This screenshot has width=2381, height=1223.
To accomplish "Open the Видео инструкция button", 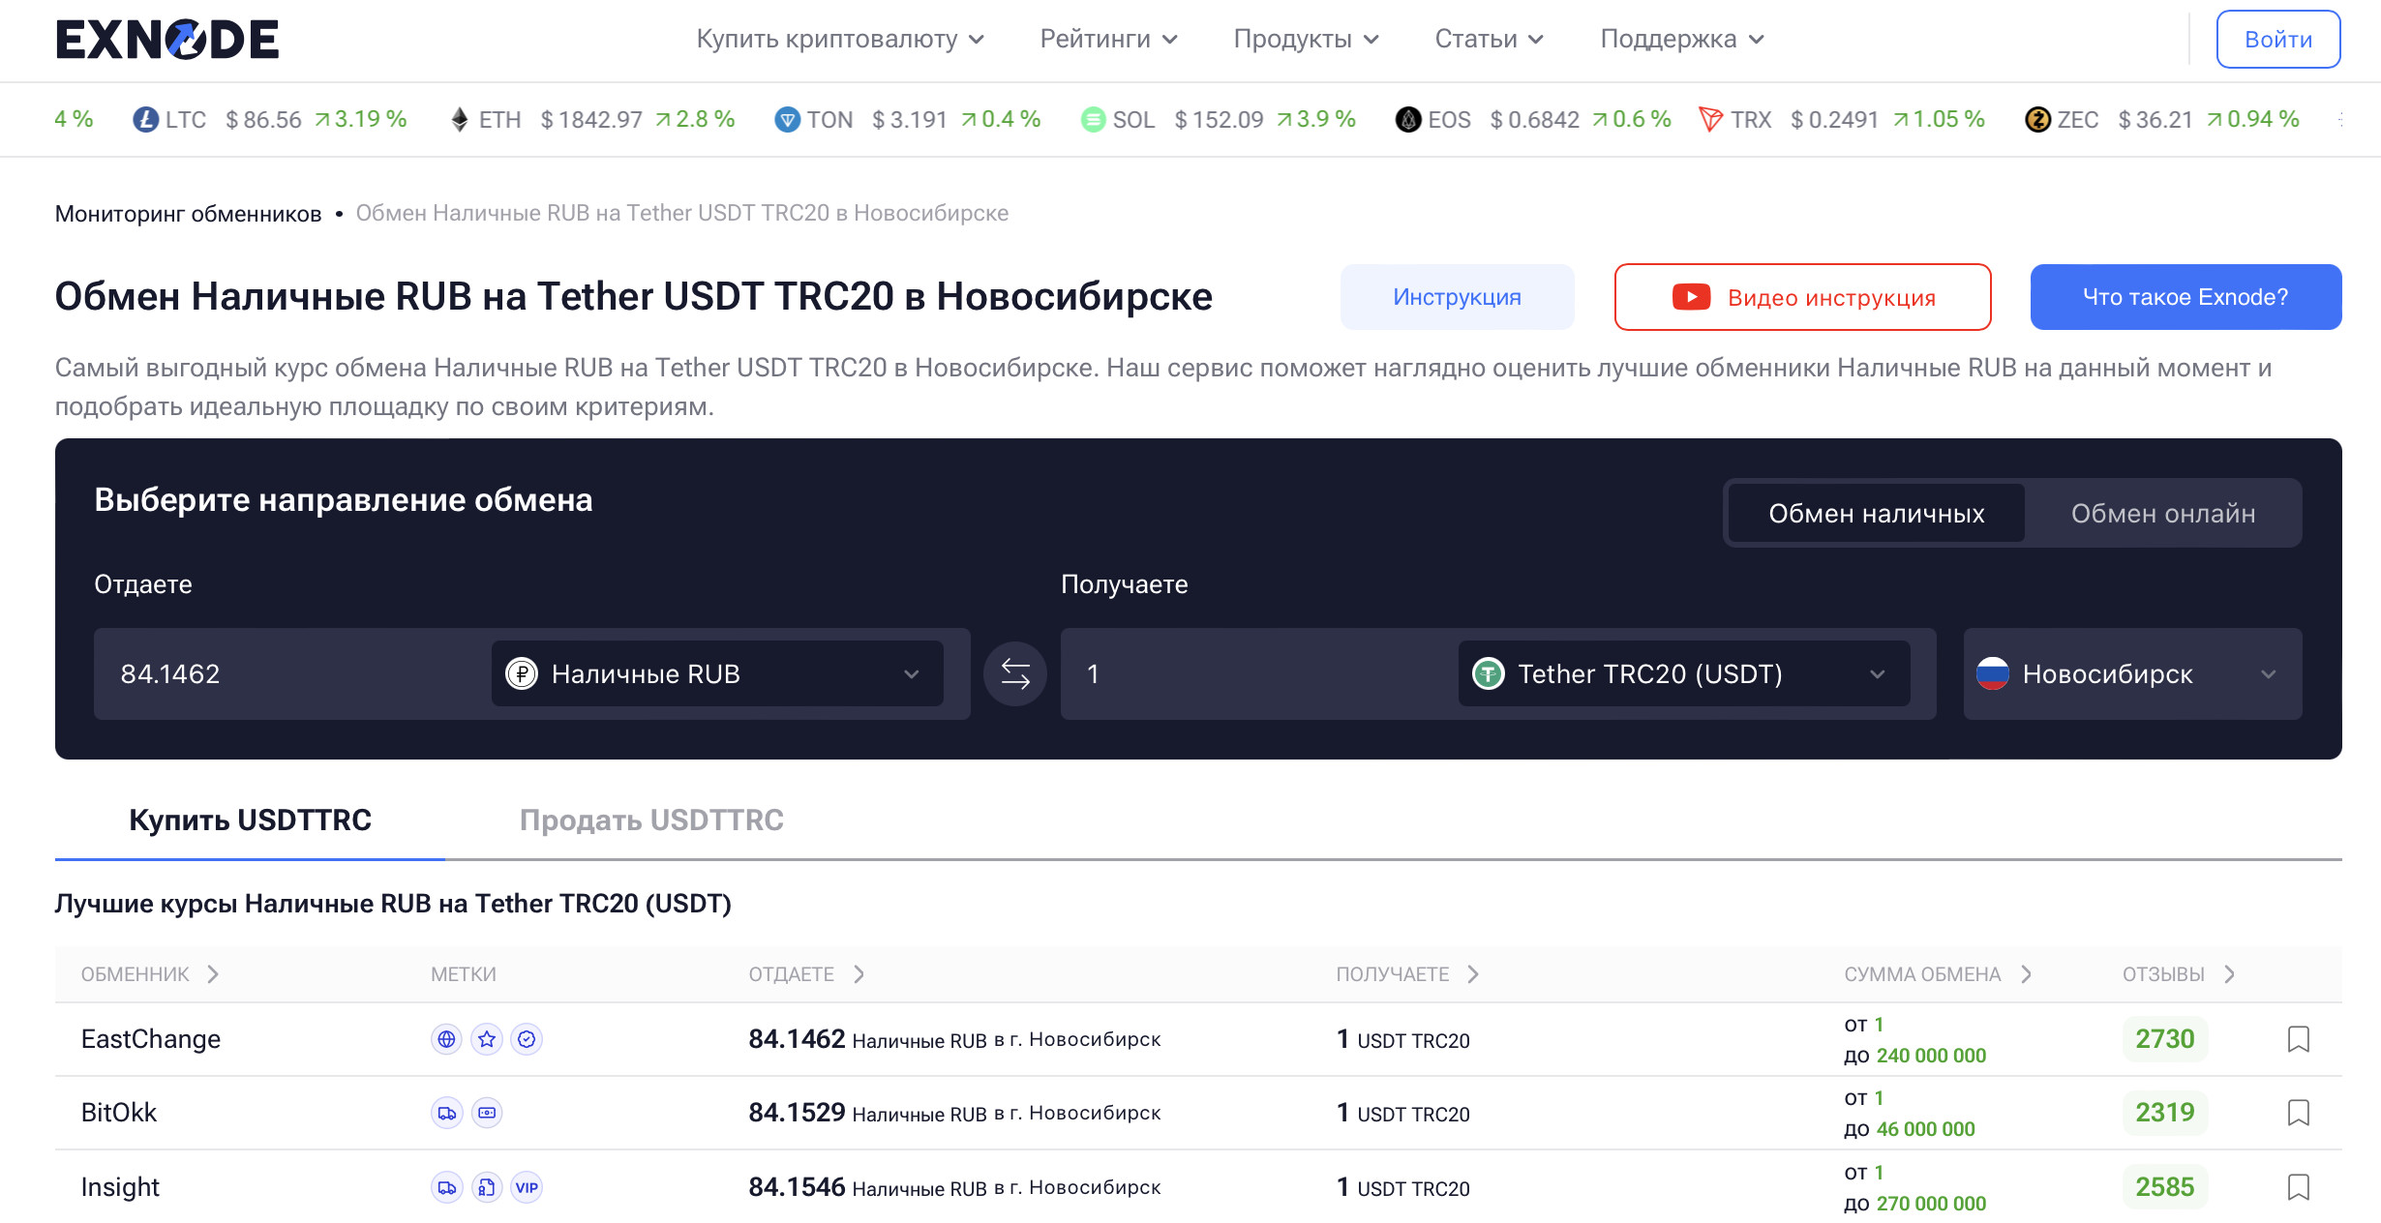I will click(x=1801, y=297).
